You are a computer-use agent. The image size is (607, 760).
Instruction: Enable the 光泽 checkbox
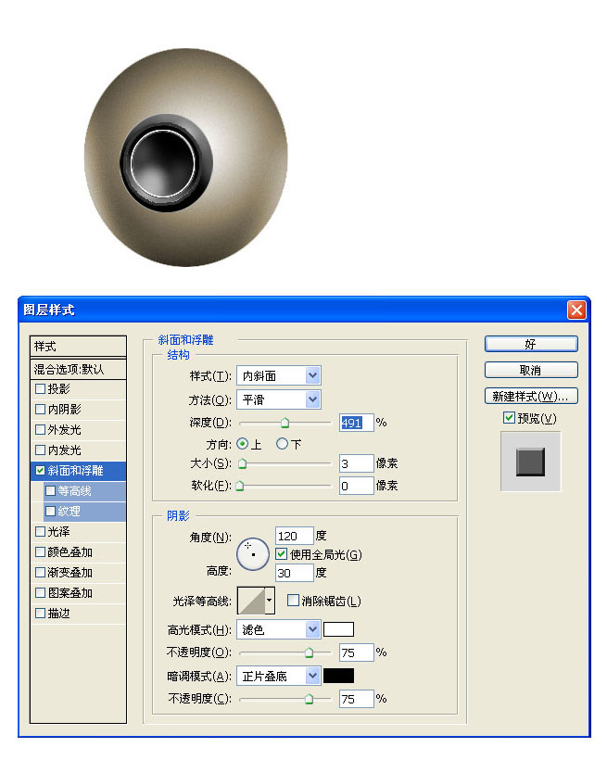point(40,532)
